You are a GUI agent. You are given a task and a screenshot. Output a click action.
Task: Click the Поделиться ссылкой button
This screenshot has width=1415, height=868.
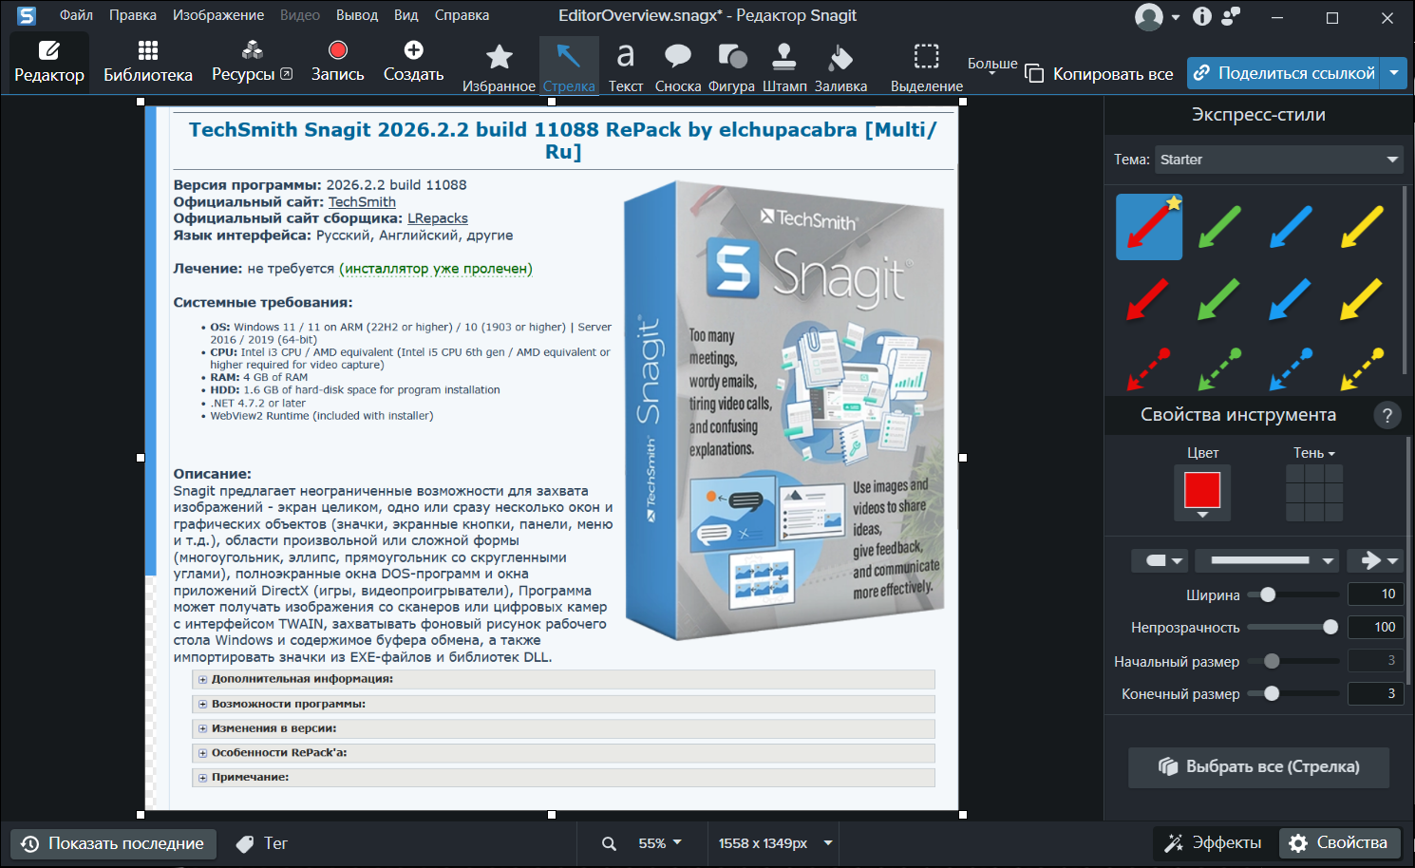[1284, 73]
